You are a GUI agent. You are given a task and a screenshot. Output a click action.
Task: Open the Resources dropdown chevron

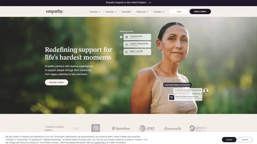147,12
